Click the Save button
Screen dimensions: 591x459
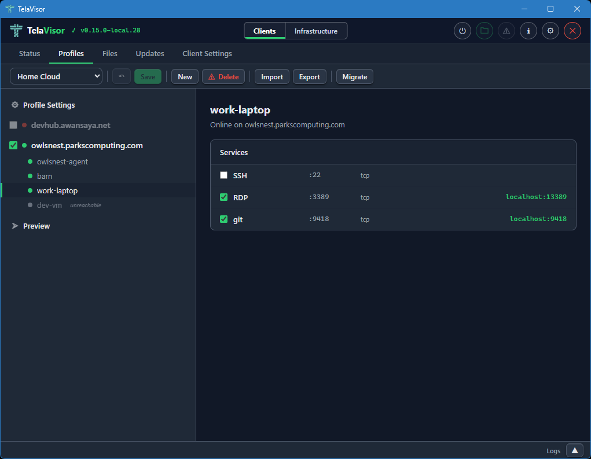click(148, 76)
